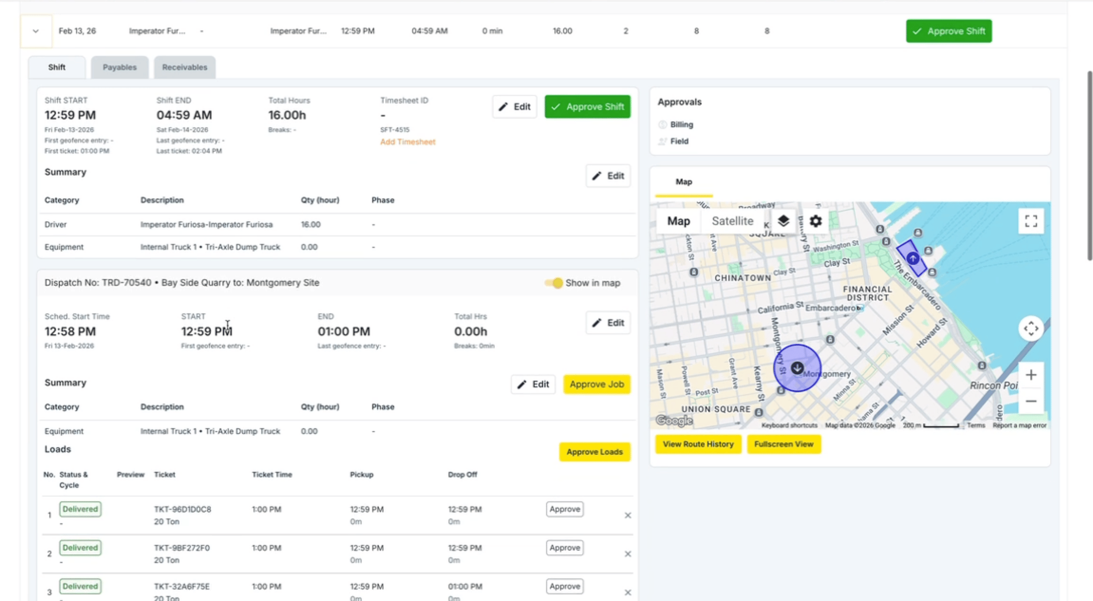Image resolution: width=1093 pixels, height=601 pixels.
Task: Select the Driver summary row
Action: (338, 225)
